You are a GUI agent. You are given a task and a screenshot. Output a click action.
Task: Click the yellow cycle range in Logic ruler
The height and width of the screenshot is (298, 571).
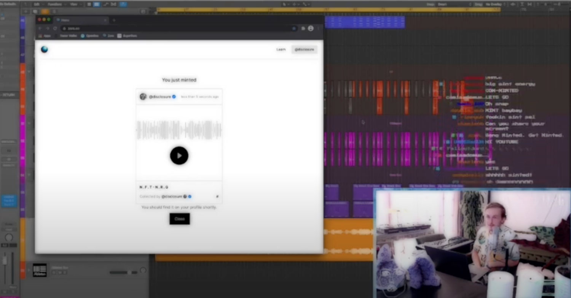click(328, 9)
